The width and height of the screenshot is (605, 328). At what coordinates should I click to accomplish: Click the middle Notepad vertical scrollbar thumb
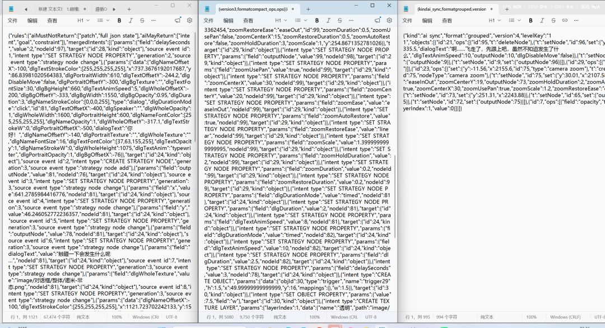pos(395,196)
